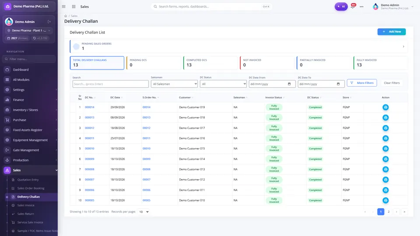
Task: Click the table Search input field
Action: coord(110,84)
